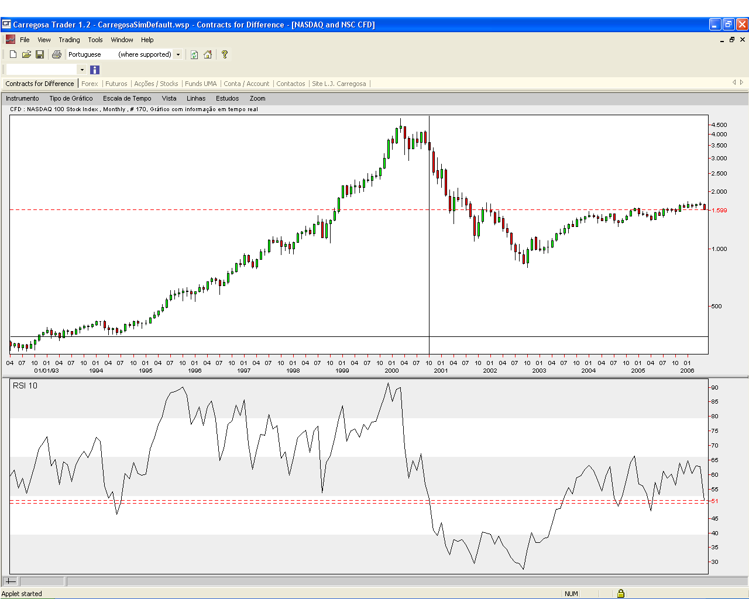Click the refresh page toolbar icon
The width and height of the screenshot is (749, 599).
[194, 54]
